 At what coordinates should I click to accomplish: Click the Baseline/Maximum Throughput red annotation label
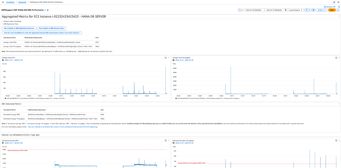tap(192, 163)
